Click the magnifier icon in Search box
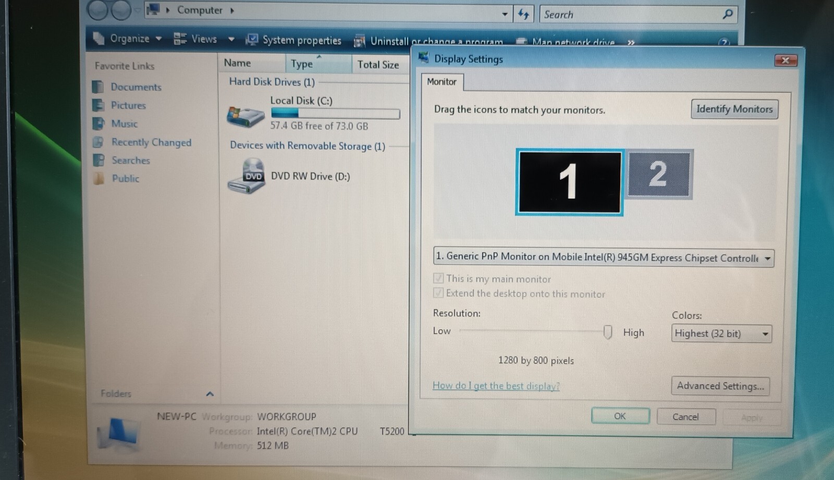Screen dimensions: 834x480 pyautogui.click(x=727, y=14)
